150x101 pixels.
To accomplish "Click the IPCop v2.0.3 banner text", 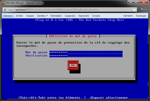I will [x=80, y=20].
